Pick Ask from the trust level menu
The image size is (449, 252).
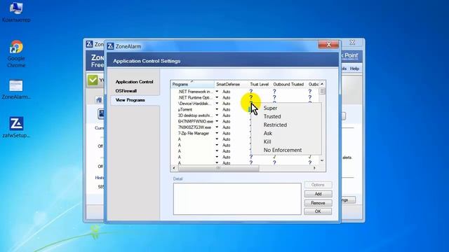coord(286,133)
